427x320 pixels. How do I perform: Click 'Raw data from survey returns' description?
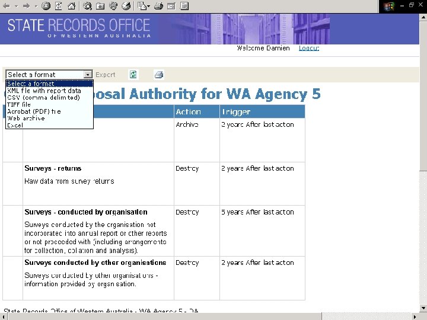pos(69,181)
